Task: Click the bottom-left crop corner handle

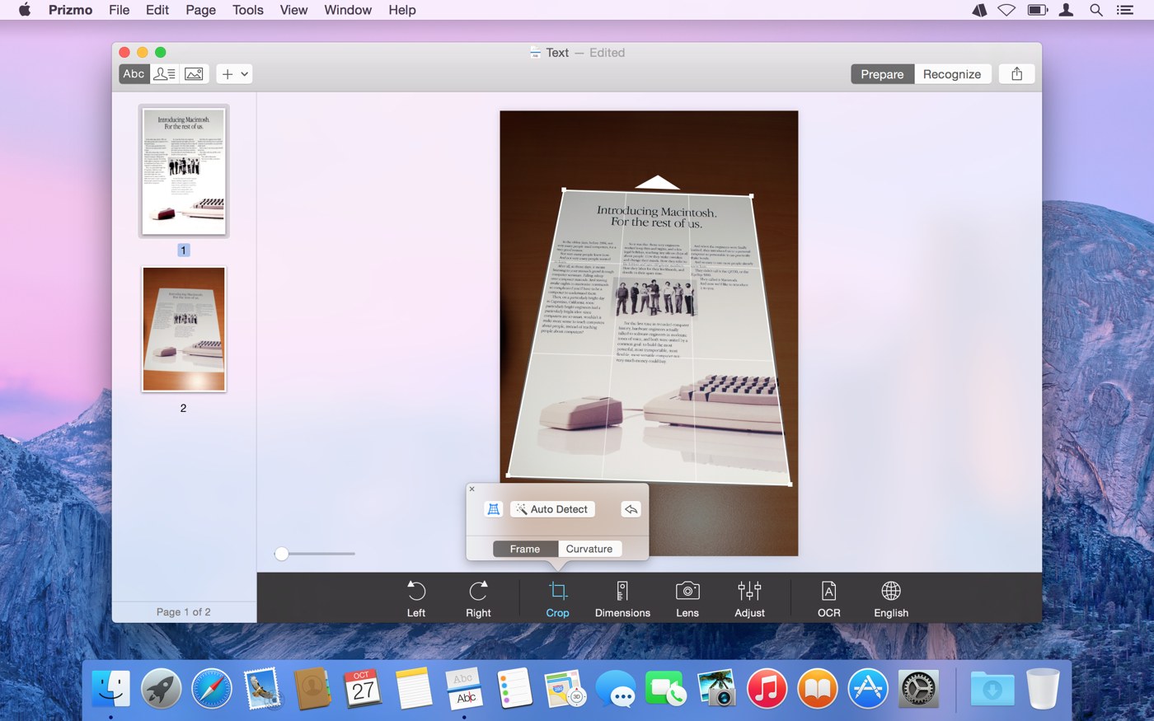Action: [x=508, y=475]
